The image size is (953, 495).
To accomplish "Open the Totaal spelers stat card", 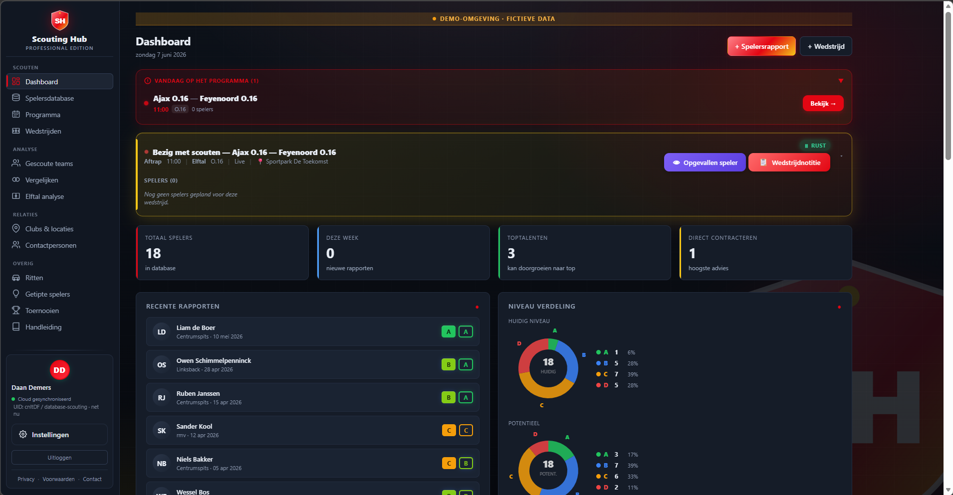I will pos(222,253).
